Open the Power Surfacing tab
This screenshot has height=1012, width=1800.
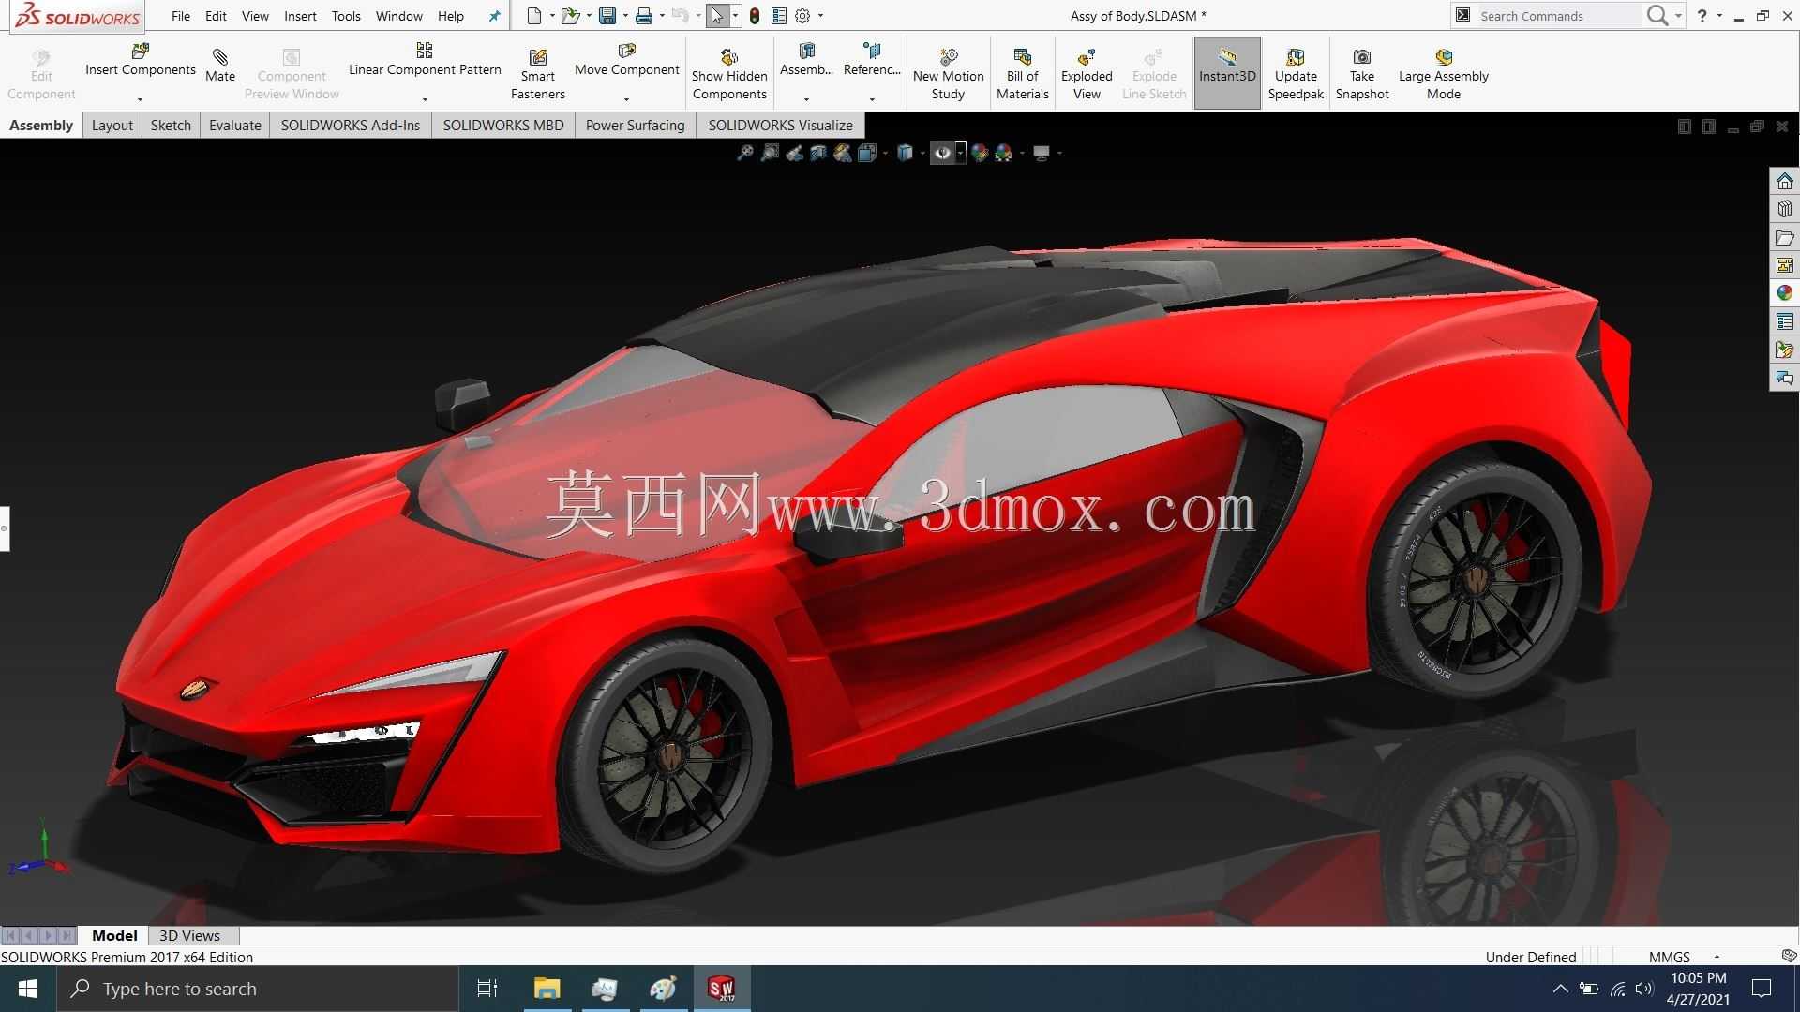[x=635, y=125]
